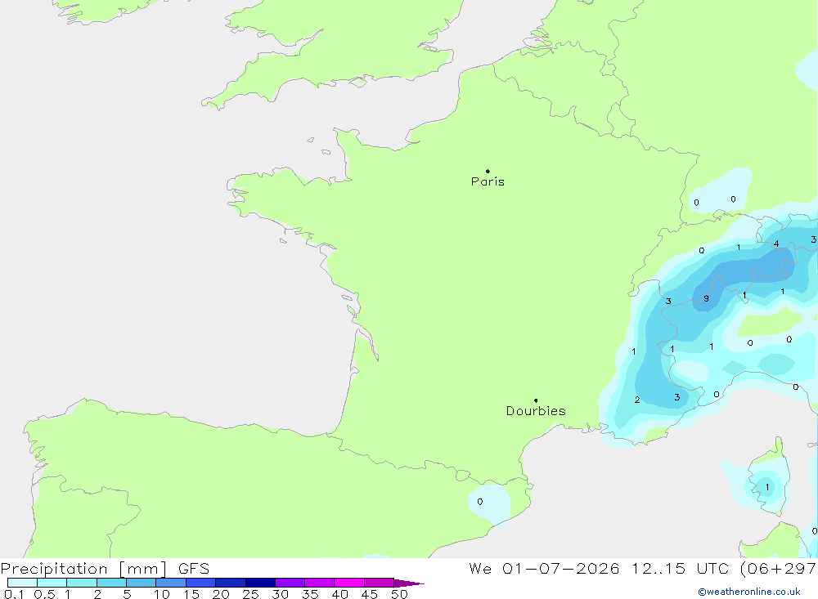Viewport: 818px width, 599px height.
Task: Click the '35' legend scale value
Action: pyautogui.click(x=310, y=594)
